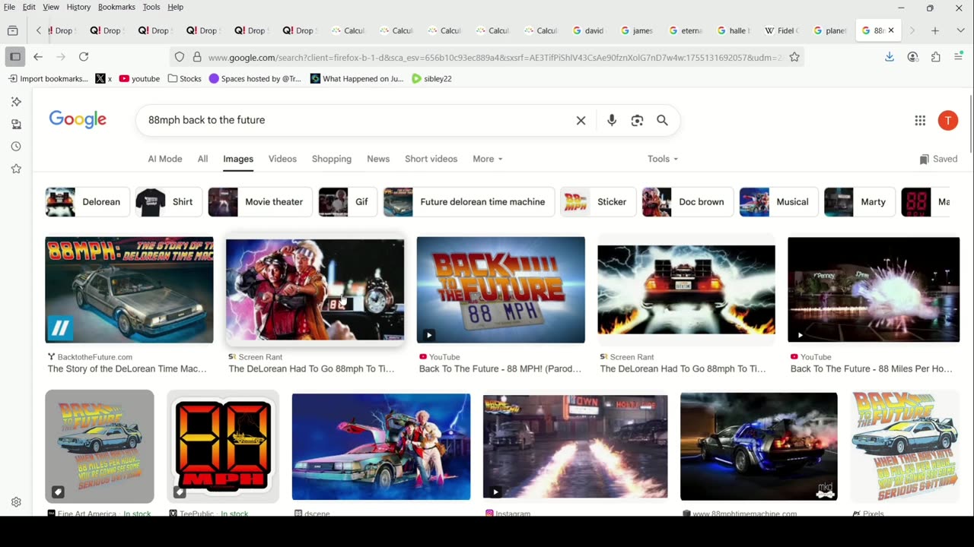Open the File menu
The image size is (974, 547).
point(9,7)
